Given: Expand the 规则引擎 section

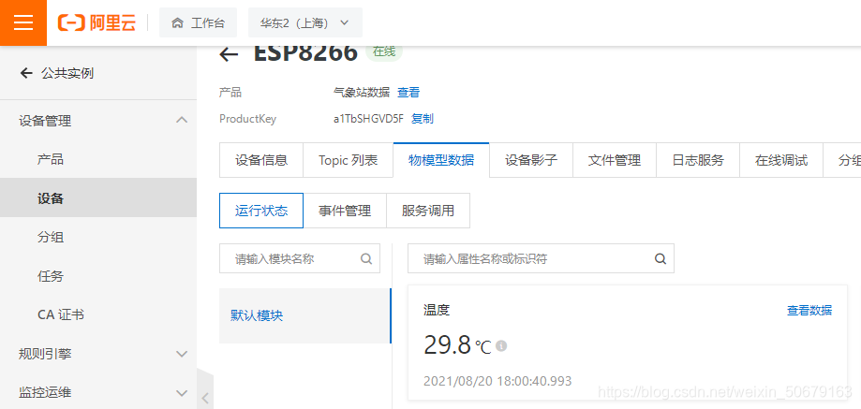Looking at the screenshot, I should tap(181, 354).
